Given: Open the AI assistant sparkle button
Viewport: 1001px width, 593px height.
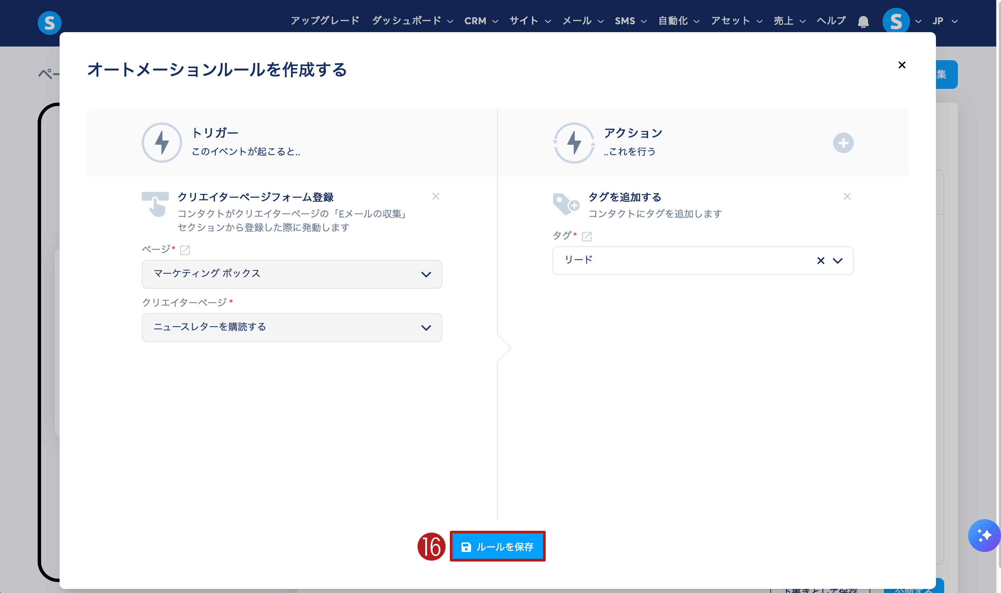Looking at the screenshot, I should point(984,535).
